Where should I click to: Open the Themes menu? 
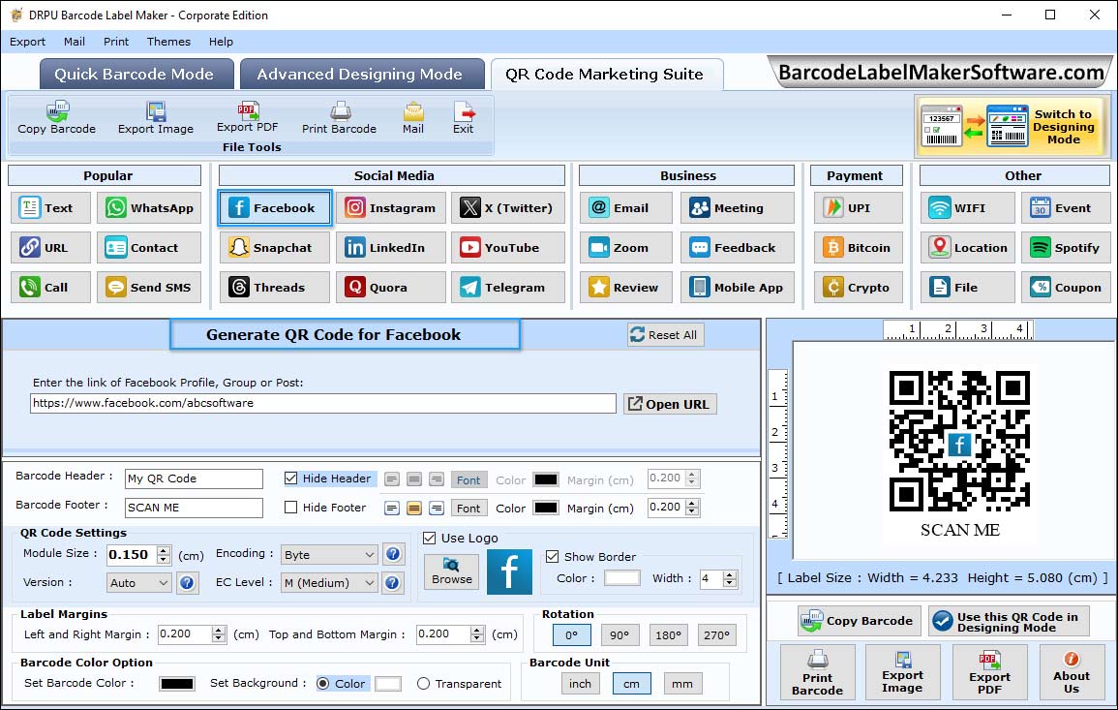coord(168,42)
